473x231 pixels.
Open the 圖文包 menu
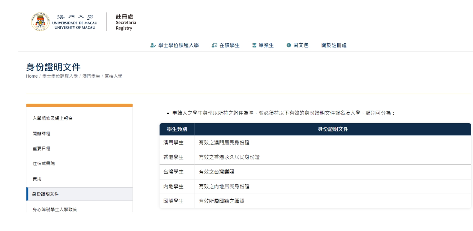point(301,45)
